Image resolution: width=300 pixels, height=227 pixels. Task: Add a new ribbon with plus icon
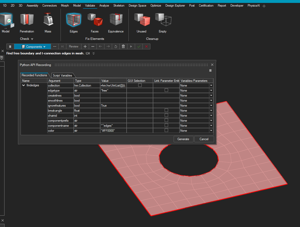pyautogui.click(x=264, y=6)
